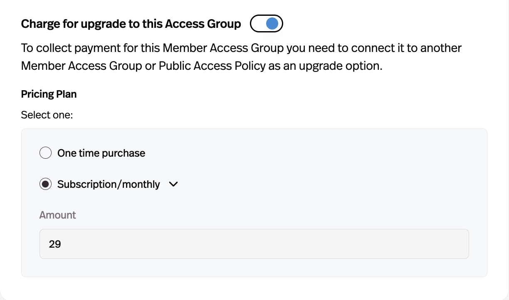
Task: Click the One time purchase radio circle
Action: coord(45,153)
